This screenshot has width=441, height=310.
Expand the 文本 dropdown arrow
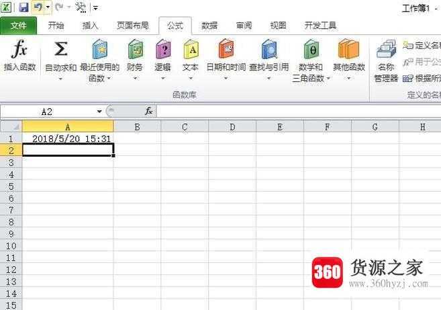(191, 79)
